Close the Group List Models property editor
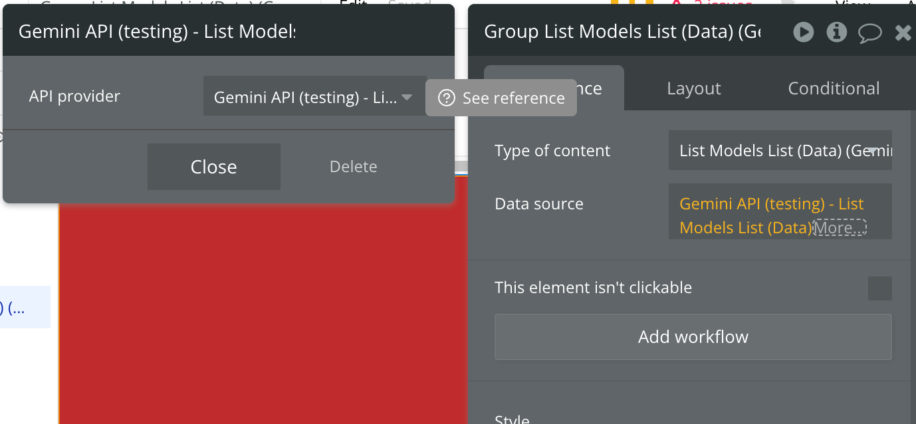The width and height of the screenshot is (916, 424). [x=903, y=33]
